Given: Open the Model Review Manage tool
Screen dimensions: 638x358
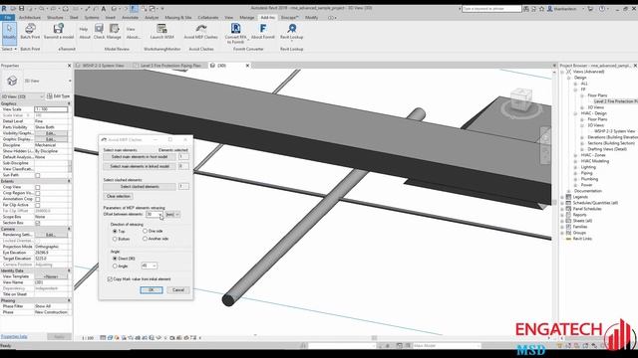Looking at the screenshot, I should 114,31.
